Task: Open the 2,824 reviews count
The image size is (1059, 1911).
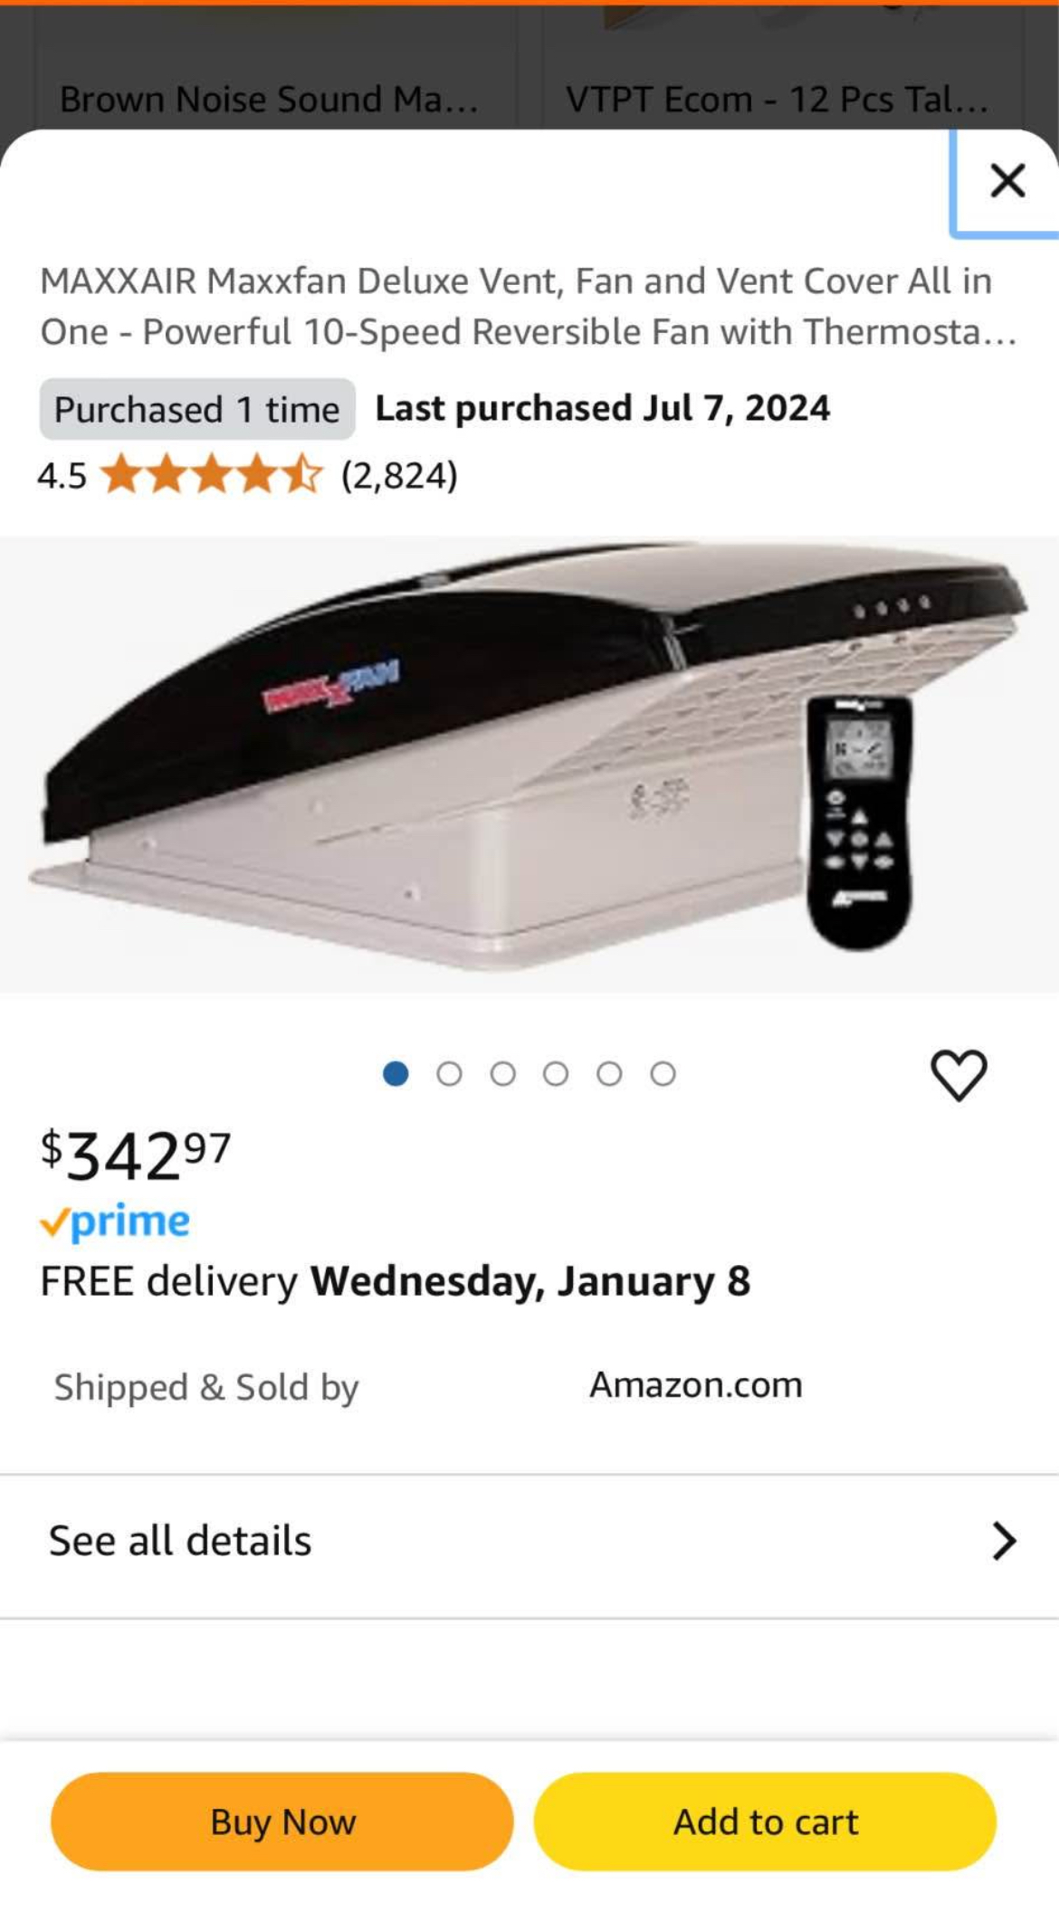Action: 399,475
